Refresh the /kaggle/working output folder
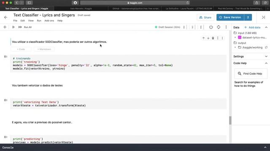Image resolution: width=270 pixels, height=151 pixels. point(266,47)
